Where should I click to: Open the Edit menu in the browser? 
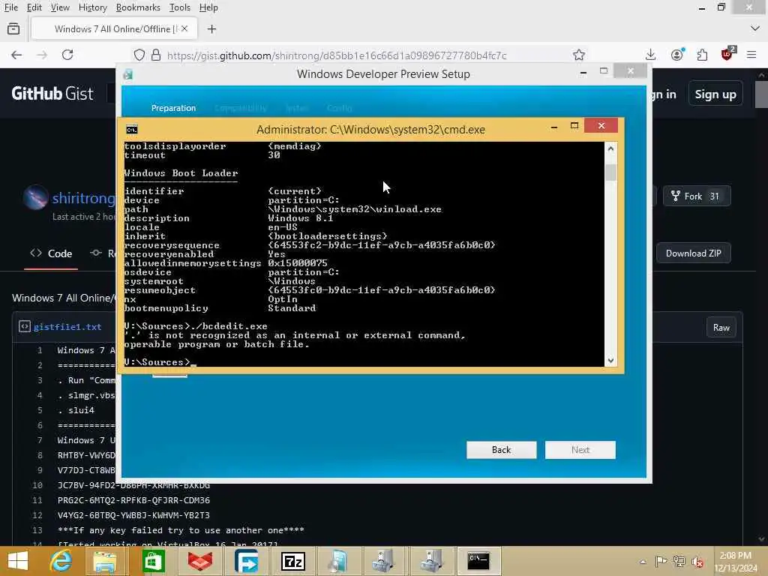[34, 7]
